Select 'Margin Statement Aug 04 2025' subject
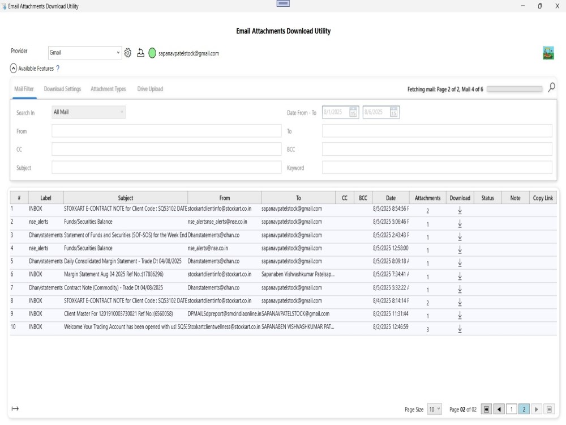The image size is (566, 425). pyautogui.click(x=114, y=274)
